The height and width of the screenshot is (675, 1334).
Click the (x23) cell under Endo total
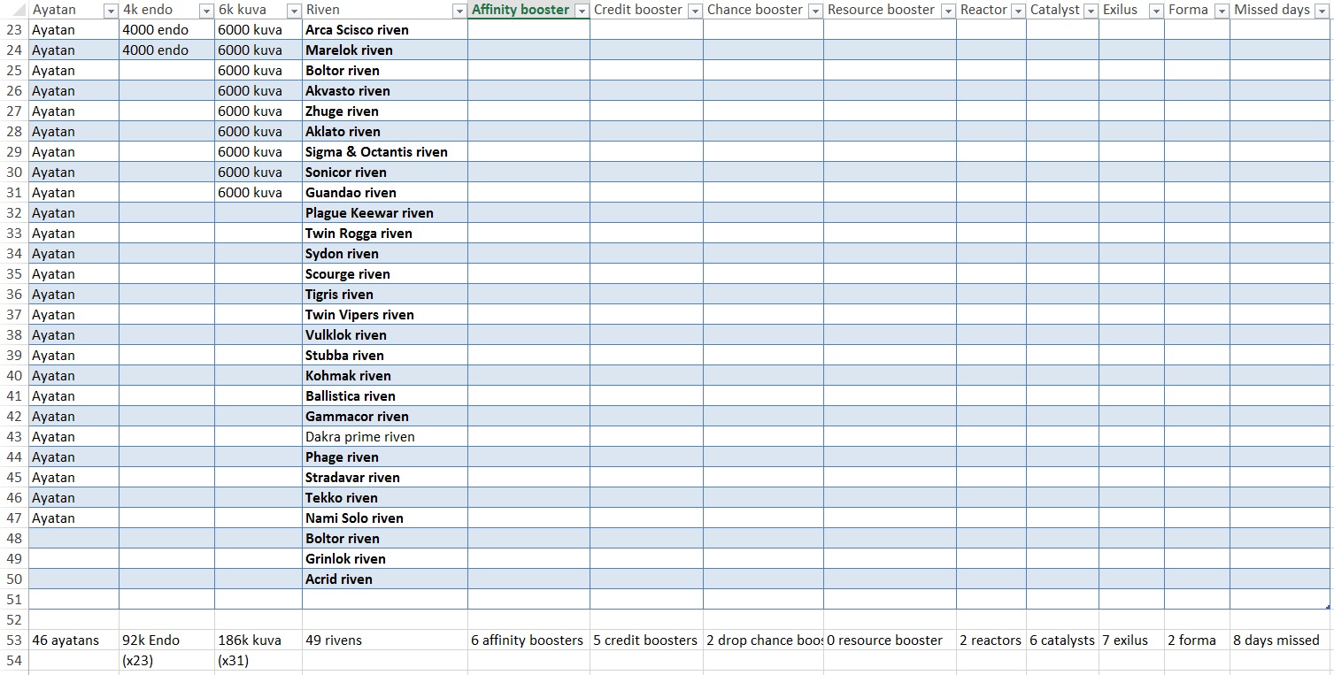pyautogui.click(x=166, y=660)
